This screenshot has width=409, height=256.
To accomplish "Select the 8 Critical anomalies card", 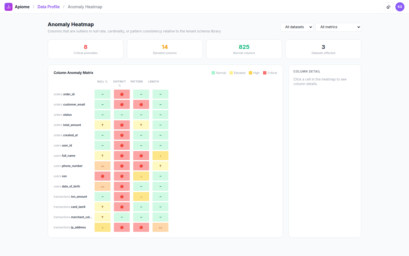I will [85, 49].
